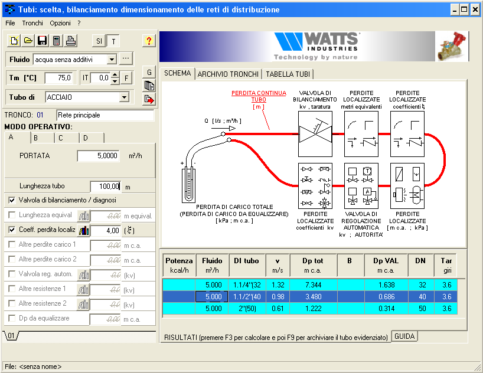Screen dimensions: 483x373
Task: Save using the floppy disk icon
Action: 43,41
